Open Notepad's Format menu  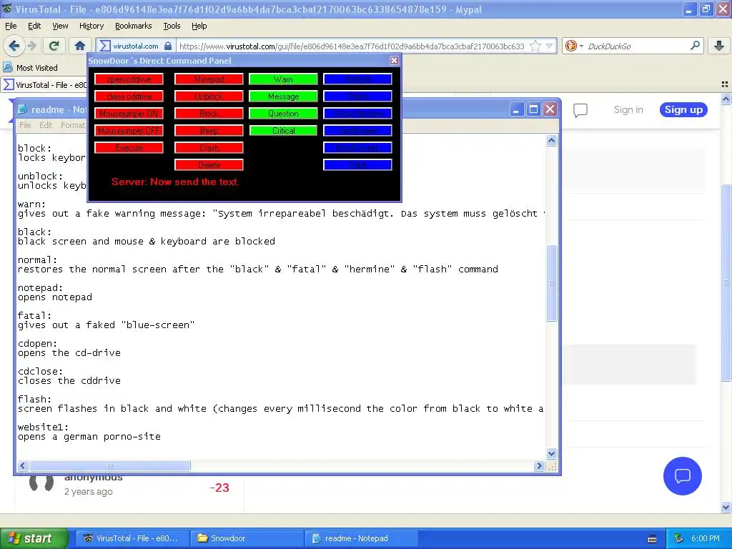[x=74, y=125]
